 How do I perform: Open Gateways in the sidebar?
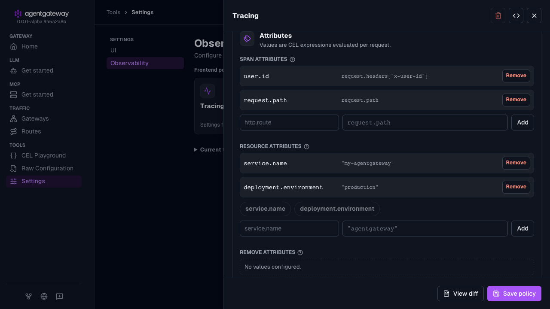click(44, 118)
